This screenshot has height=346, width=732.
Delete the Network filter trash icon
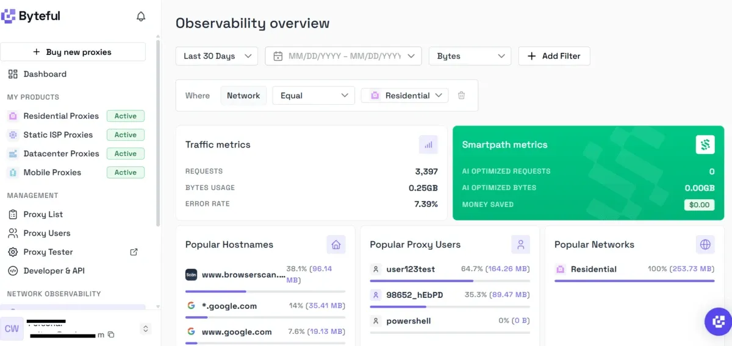pos(461,96)
